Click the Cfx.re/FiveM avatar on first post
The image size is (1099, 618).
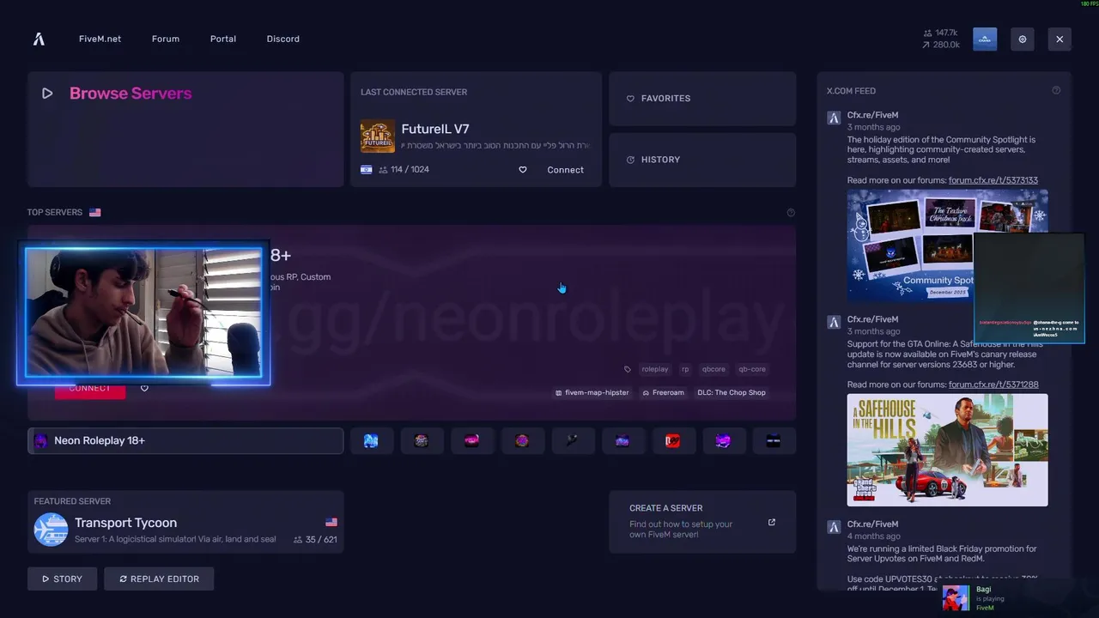click(834, 118)
